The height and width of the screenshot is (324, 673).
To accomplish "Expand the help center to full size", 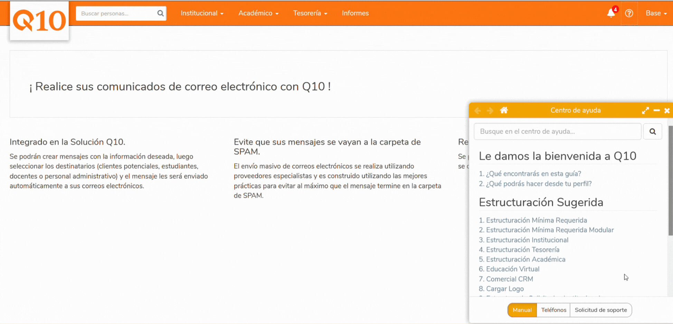I will click(645, 111).
